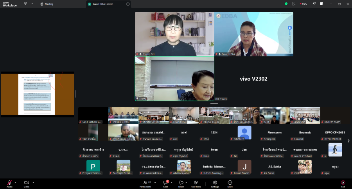Viewport: 352px width, 189px height.
Task: Click muted mic icon on kwan label
Action: coord(201,156)
